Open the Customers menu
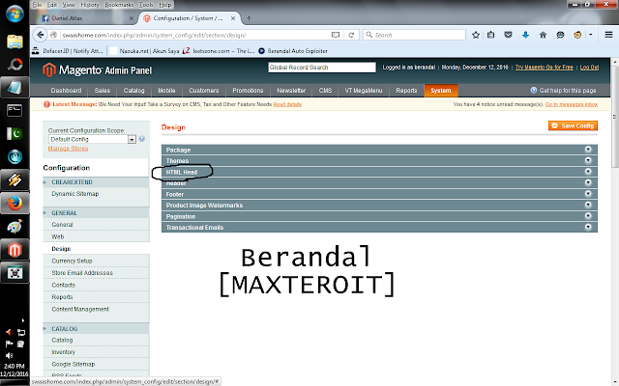The image size is (619, 386). (204, 90)
